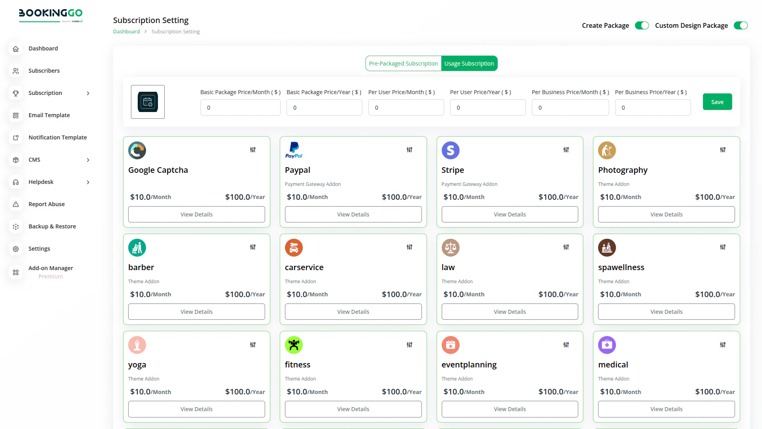This screenshot has height=429, width=762.
Task: Click the adjust-settings icon on Google Captcha card
Action: [253, 150]
